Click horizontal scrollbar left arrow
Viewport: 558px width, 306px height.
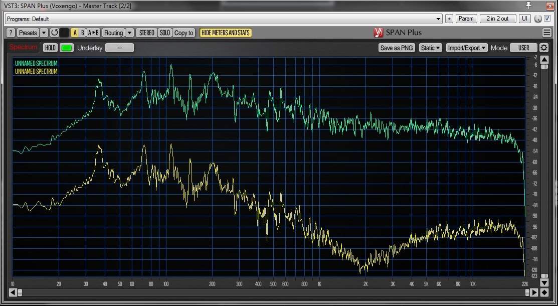click(x=13, y=292)
